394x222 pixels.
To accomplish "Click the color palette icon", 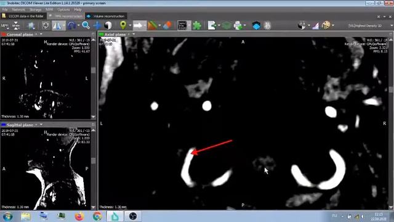I will [326, 25].
